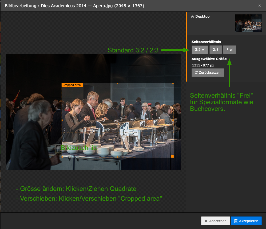
Task: Click the save disk icon on Akzeptieren
Action: (236, 221)
